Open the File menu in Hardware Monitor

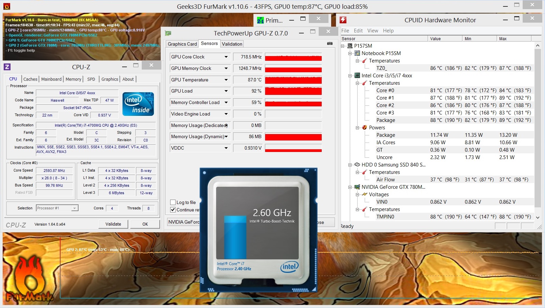(345, 31)
